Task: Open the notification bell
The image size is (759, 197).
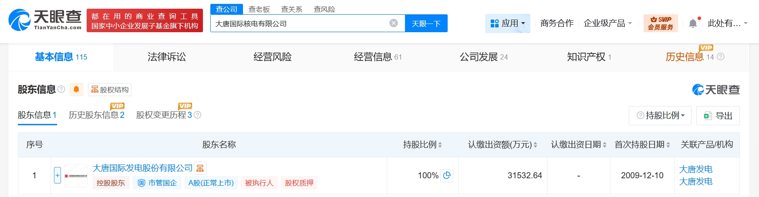Action: tap(693, 23)
